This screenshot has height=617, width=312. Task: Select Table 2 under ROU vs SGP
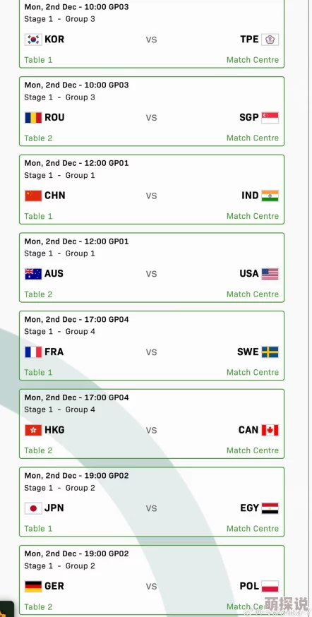(38, 138)
